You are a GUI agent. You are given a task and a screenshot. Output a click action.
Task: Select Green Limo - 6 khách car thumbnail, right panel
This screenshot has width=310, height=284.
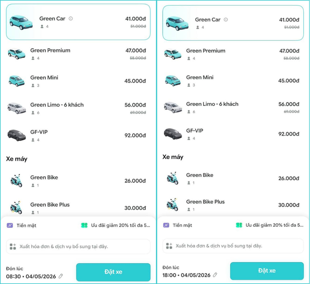(173, 107)
